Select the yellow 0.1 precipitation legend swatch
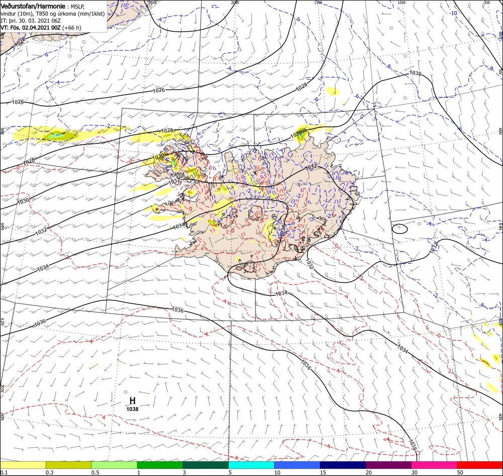 click(x=23, y=465)
